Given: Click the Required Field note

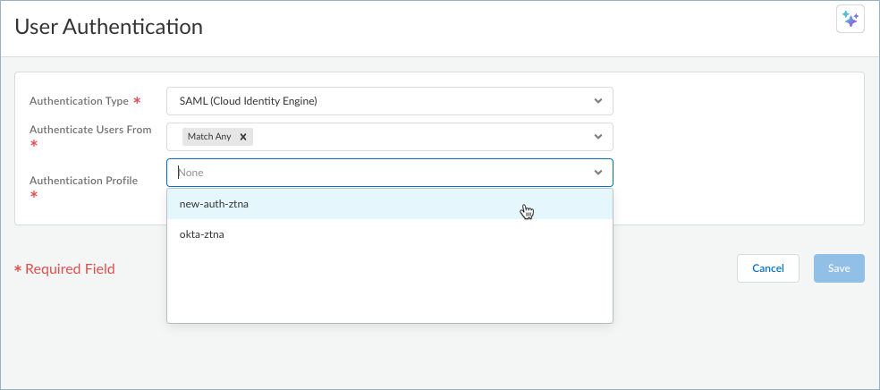Looking at the screenshot, I should click(x=70, y=268).
